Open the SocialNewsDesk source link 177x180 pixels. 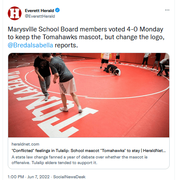(x=69, y=177)
